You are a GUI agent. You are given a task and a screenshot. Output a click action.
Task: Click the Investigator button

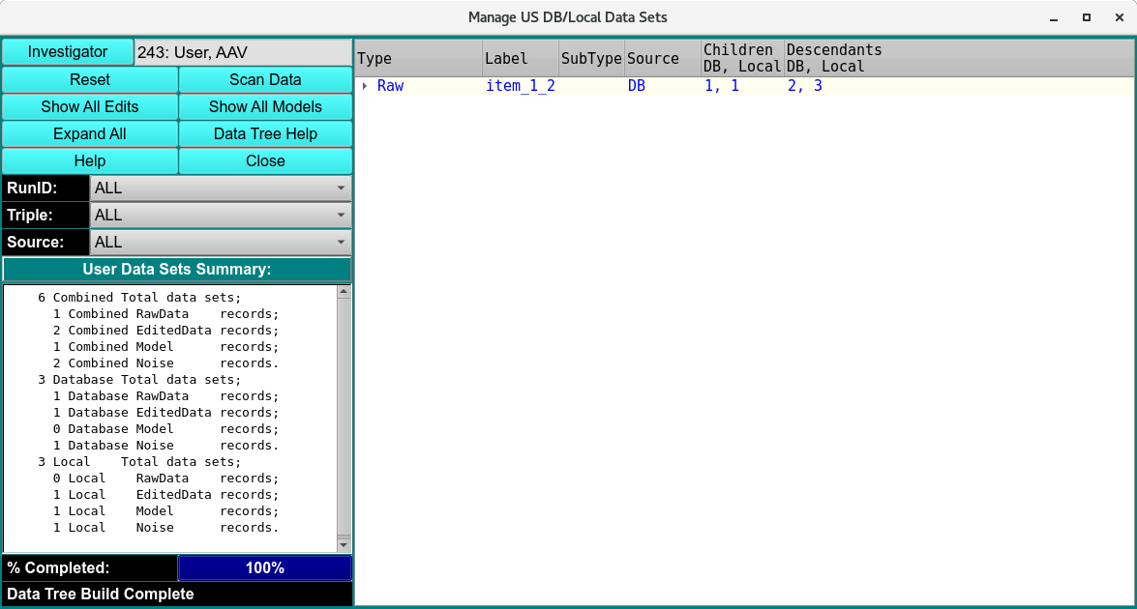(68, 51)
